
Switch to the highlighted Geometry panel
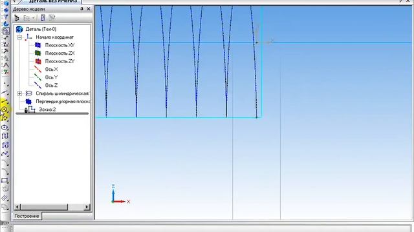click(x=5, y=31)
